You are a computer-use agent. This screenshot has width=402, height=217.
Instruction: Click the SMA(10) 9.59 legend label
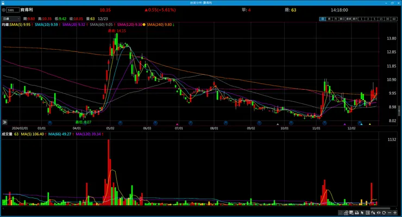point(46,24)
